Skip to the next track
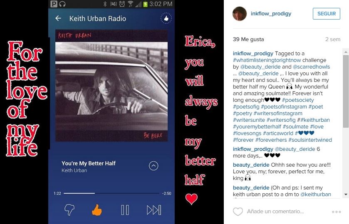 154,210
